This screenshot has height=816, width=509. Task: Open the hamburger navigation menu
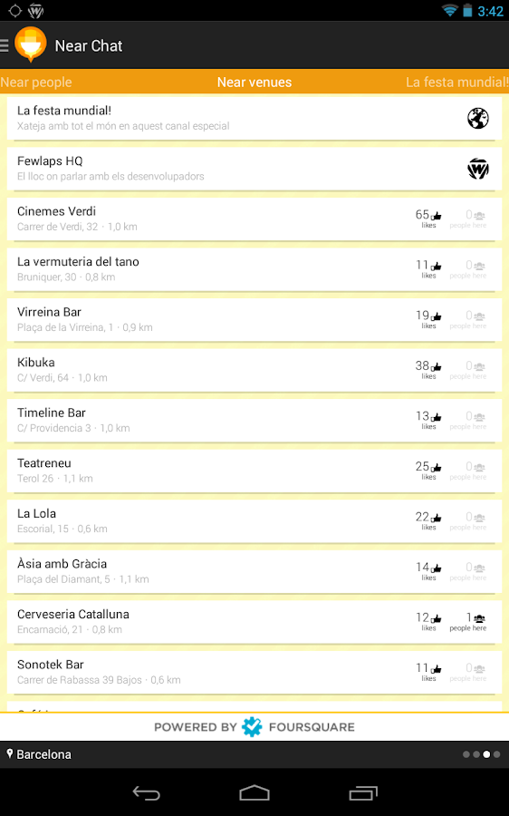coord(5,46)
